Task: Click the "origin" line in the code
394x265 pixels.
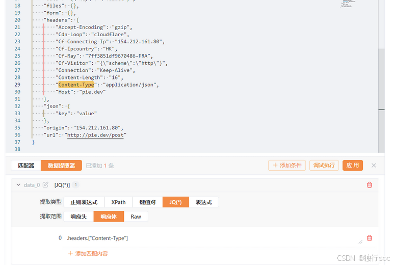Action: click(x=84, y=127)
